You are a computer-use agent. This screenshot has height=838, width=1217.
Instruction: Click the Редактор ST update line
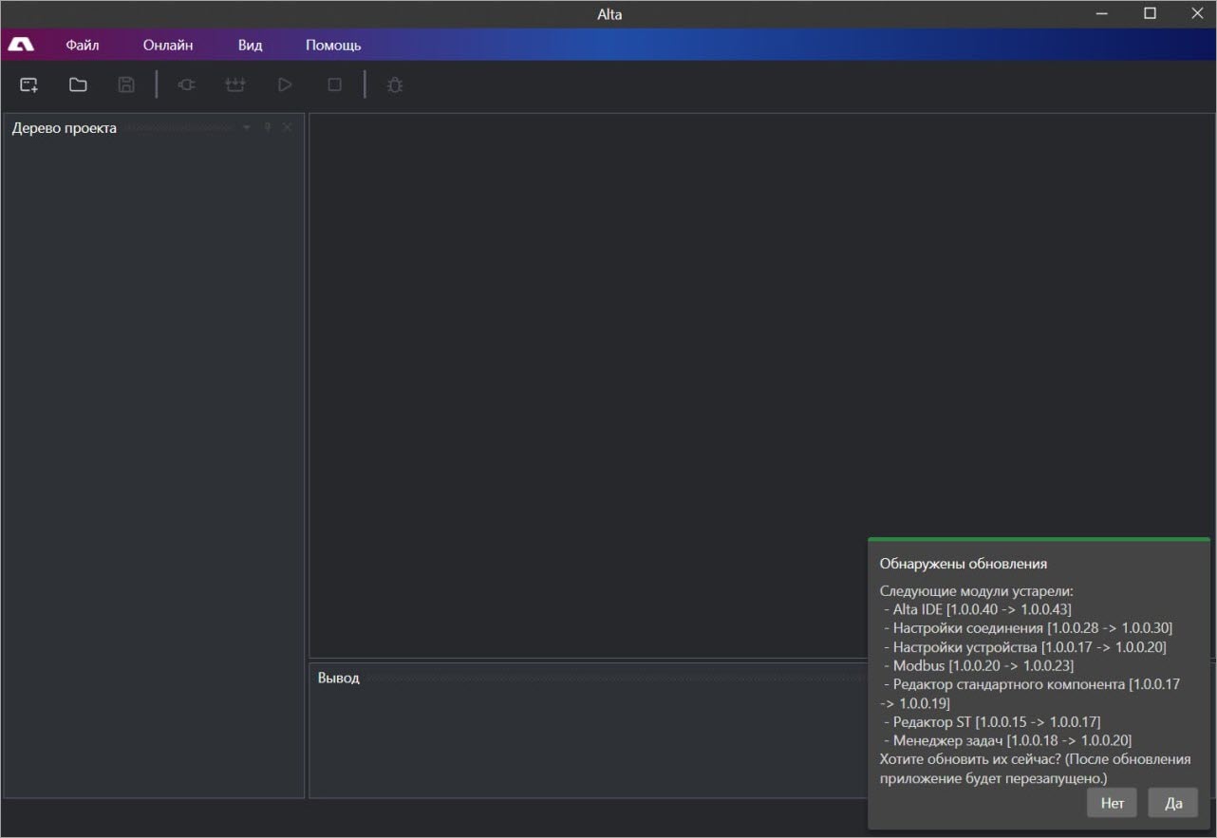click(x=991, y=722)
